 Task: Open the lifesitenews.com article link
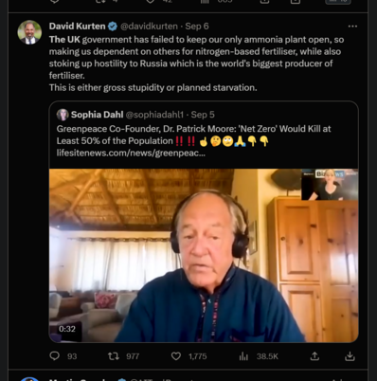pos(131,153)
